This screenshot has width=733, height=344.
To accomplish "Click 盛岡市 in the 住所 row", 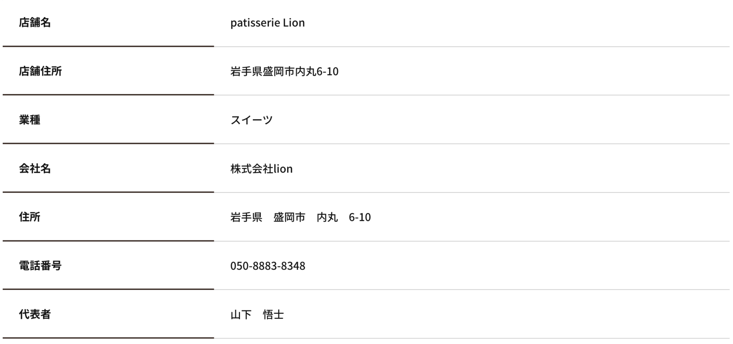I will (289, 217).
